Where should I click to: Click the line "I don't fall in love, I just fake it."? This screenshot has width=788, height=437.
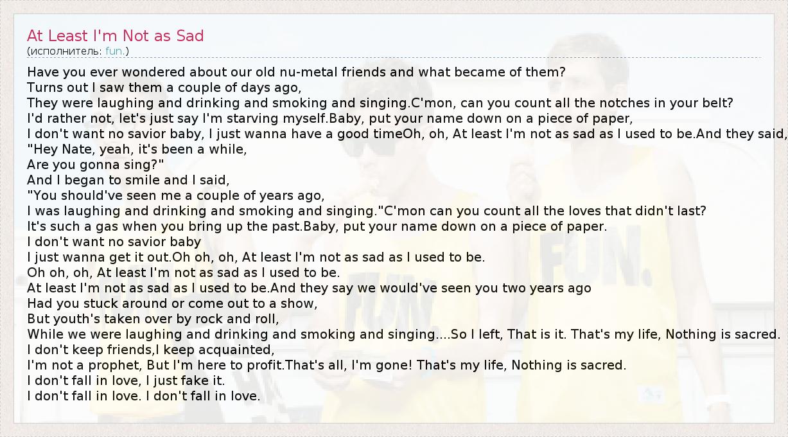[126, 380]
